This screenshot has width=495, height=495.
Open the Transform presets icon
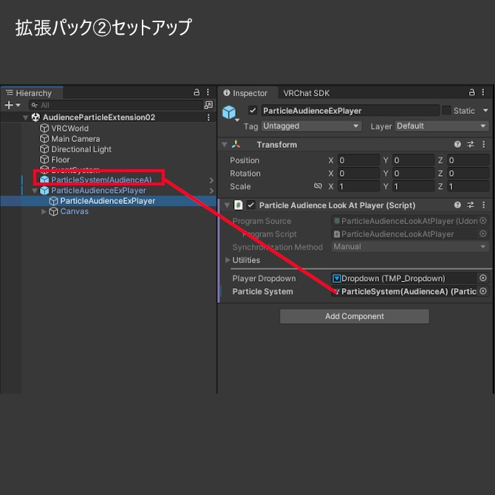pyautogui.click(x=471, y=144)
